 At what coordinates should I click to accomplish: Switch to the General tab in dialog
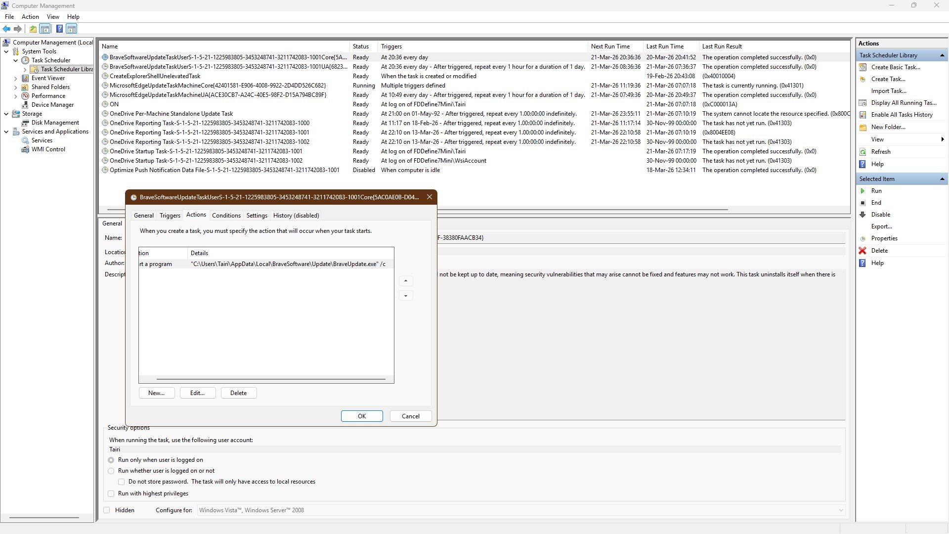144,216
